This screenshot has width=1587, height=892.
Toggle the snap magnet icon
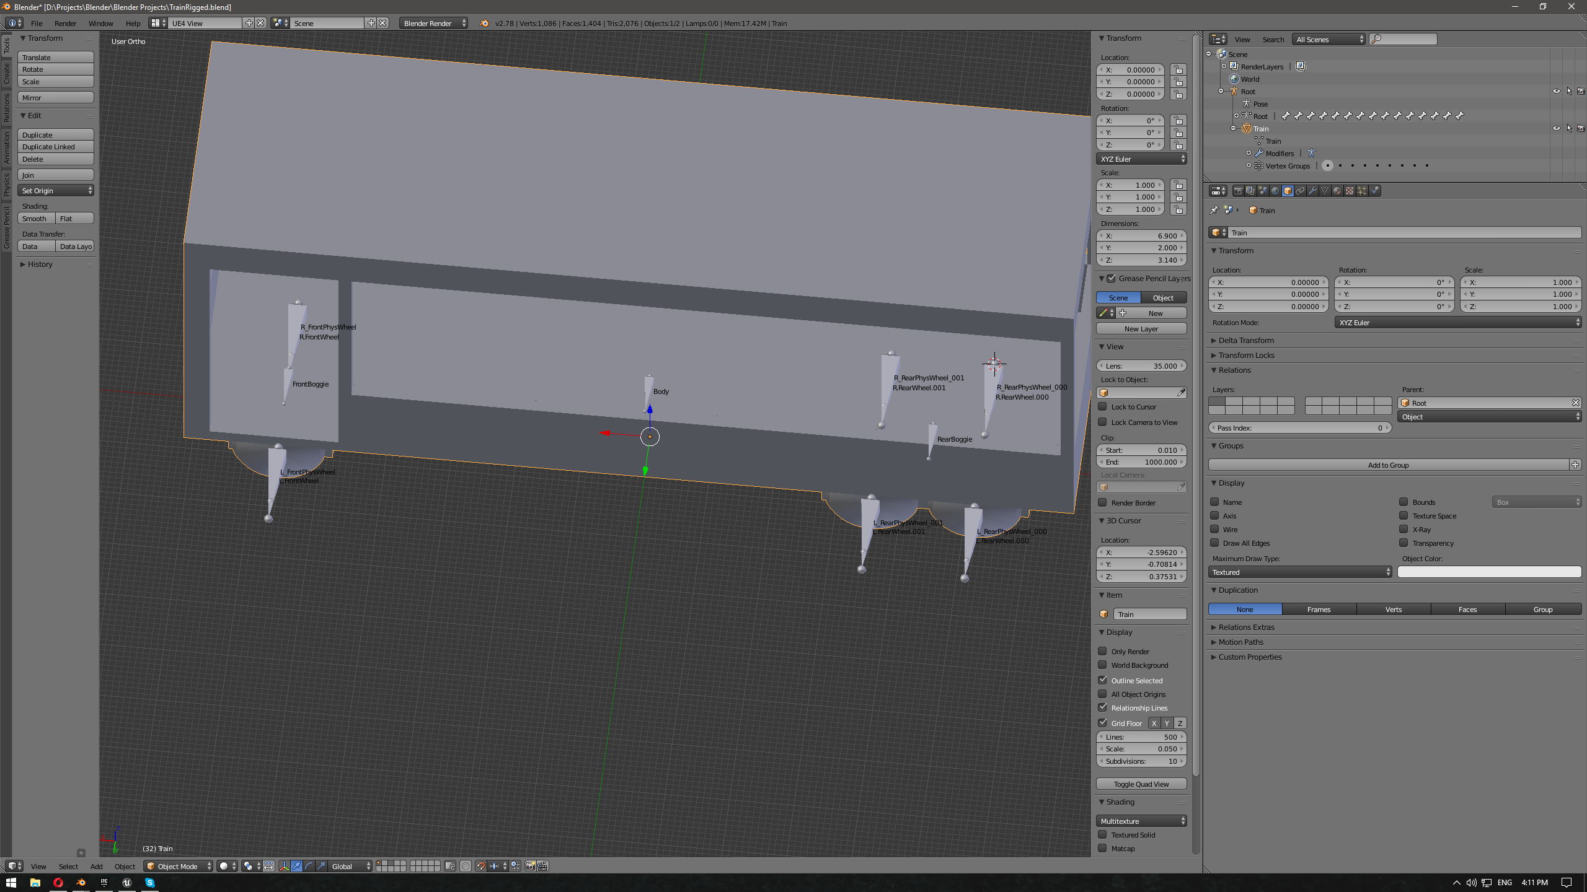point(481,866)
